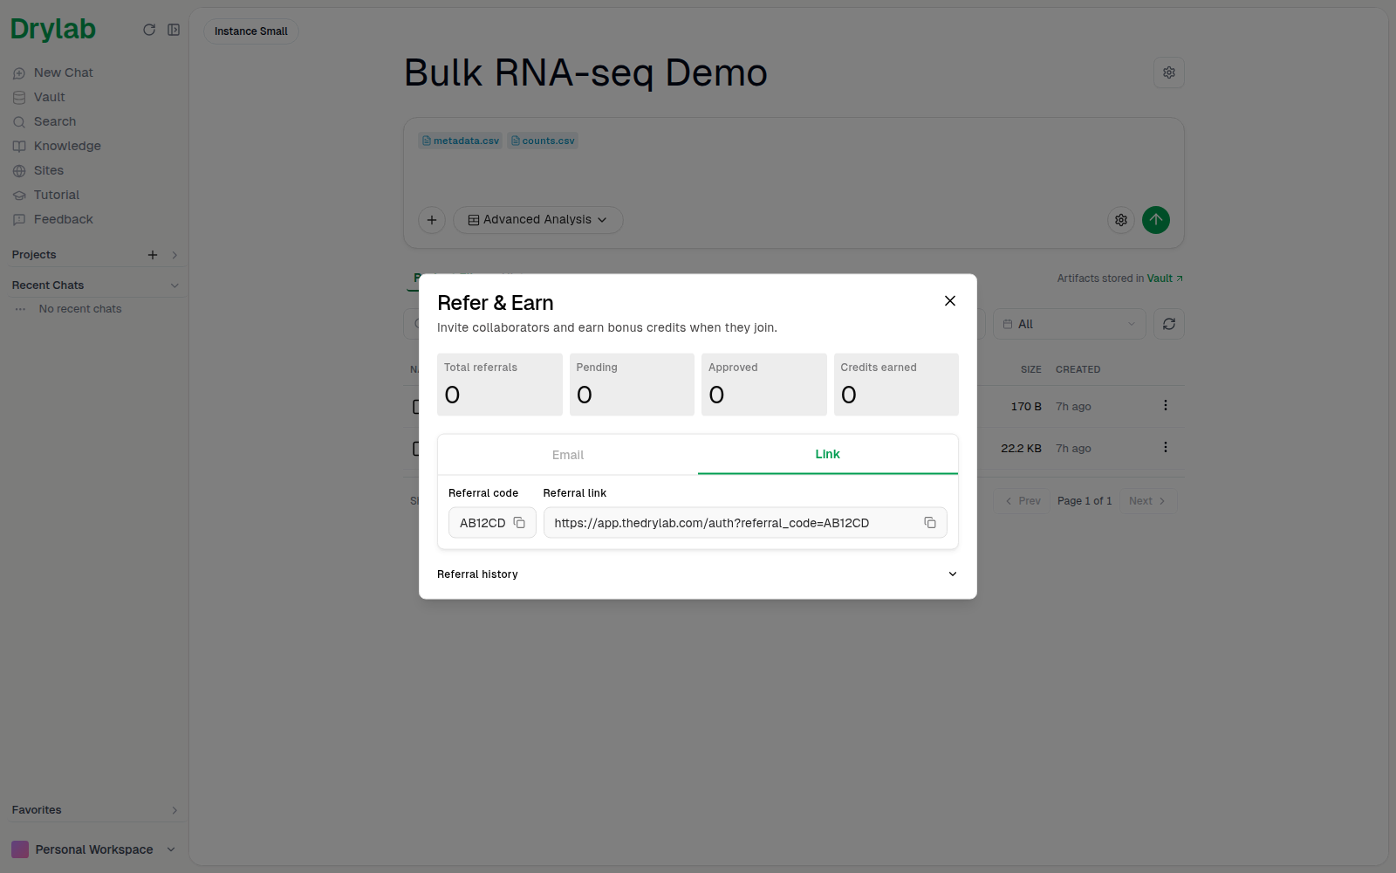Expand the Projects chevron
Screen dimensions: 1396x873
pos(174,255)
